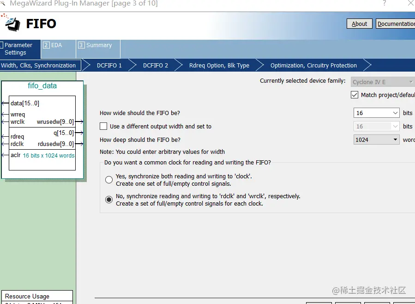The width and height of the screenshot is (415, 304).
Task: Click the rdusedw[9..0] port label
Action: click(56, 144)
